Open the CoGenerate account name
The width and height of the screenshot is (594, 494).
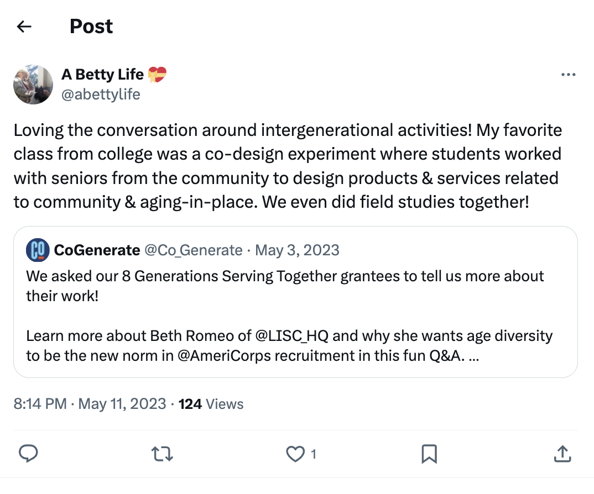click(97, 250)
